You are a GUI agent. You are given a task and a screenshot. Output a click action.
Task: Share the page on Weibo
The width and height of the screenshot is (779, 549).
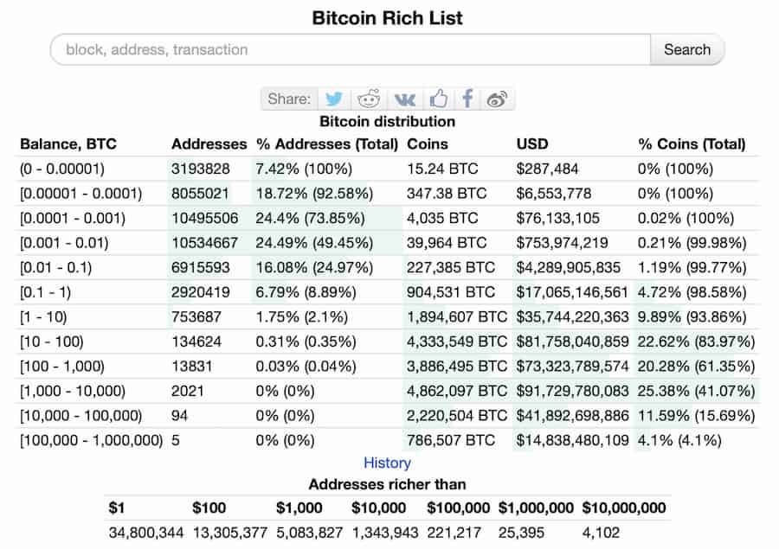(497, 99)
